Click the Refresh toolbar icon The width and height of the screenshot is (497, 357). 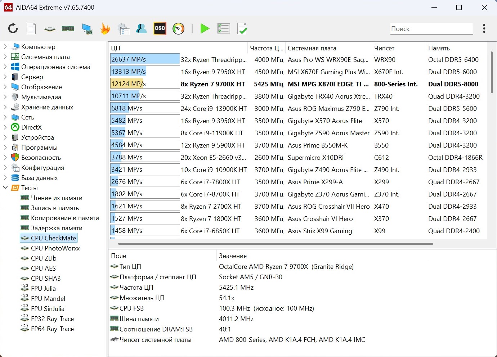(13, 28)
